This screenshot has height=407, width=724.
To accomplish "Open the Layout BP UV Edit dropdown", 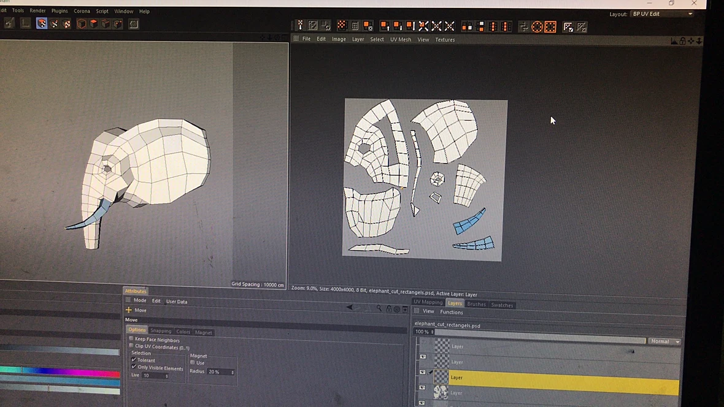I will tap(662, 14).
